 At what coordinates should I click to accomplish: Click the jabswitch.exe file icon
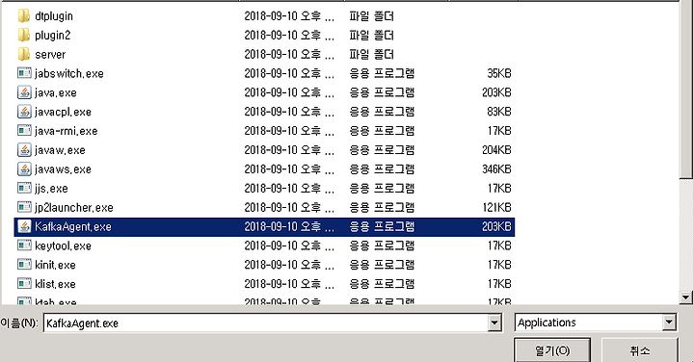[24, 73]
